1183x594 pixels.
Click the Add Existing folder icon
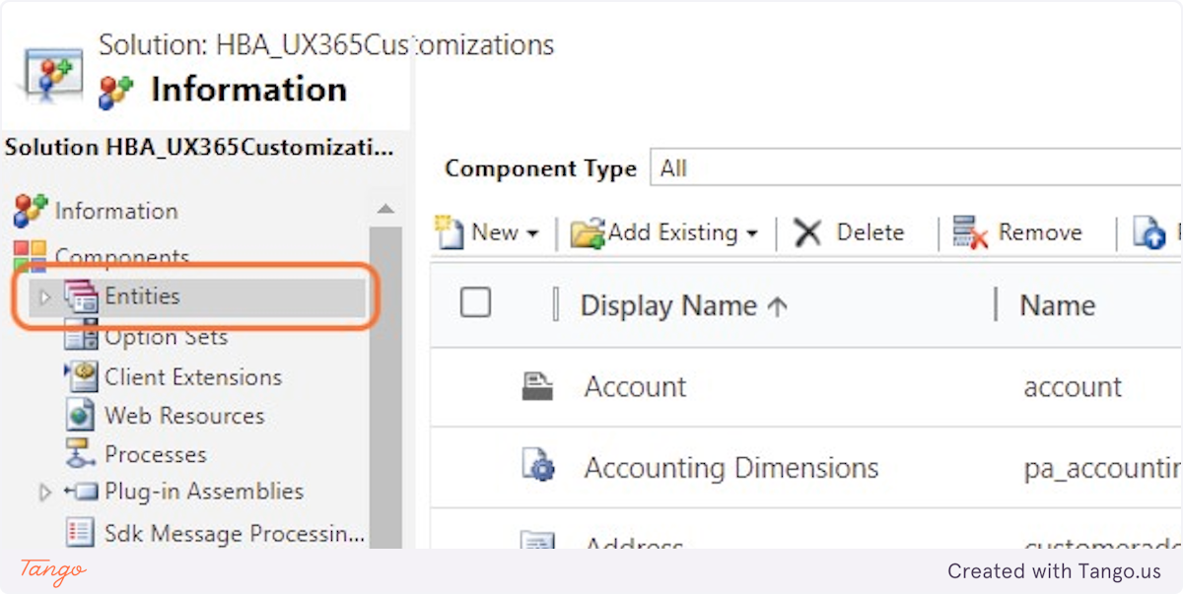click(x=588, y=233)
